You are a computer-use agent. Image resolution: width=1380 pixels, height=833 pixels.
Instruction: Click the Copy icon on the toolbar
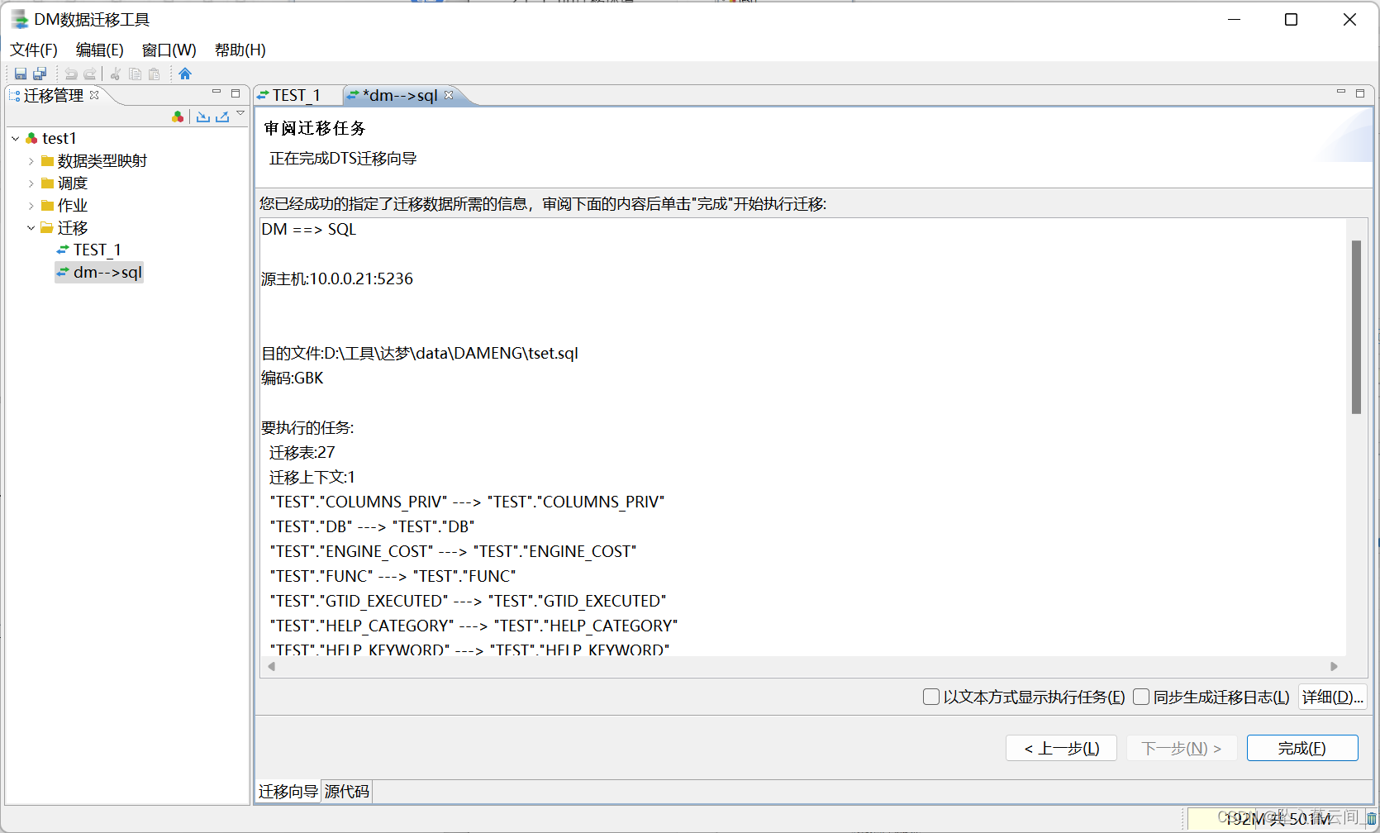[x=135, y=74]
